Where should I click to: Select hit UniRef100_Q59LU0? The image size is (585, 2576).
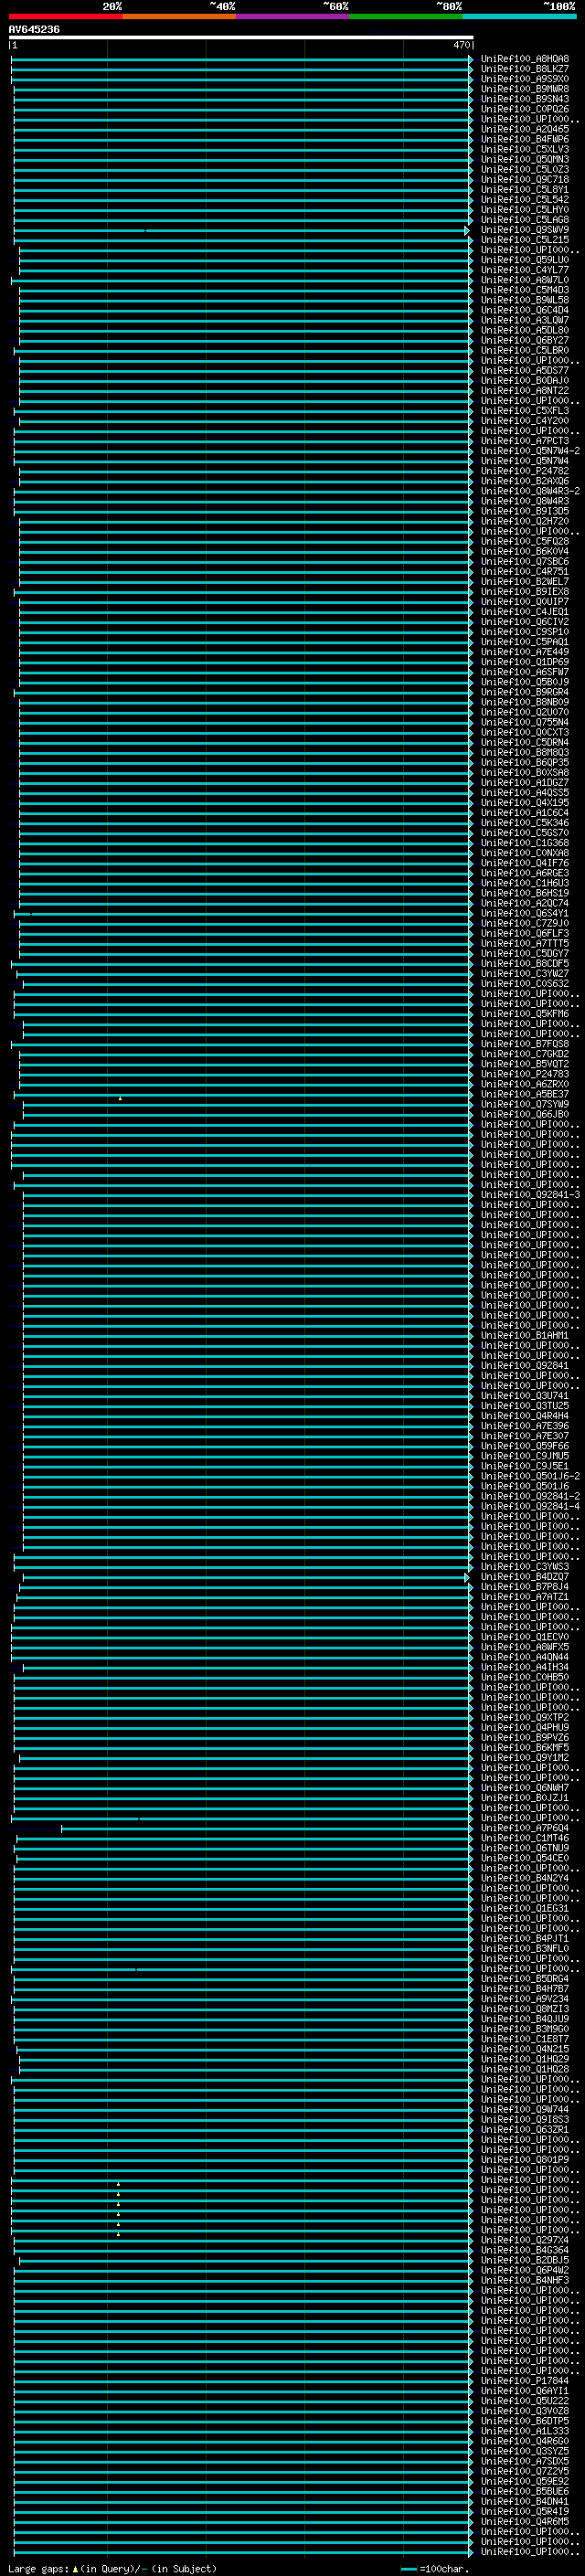[525, 260]
